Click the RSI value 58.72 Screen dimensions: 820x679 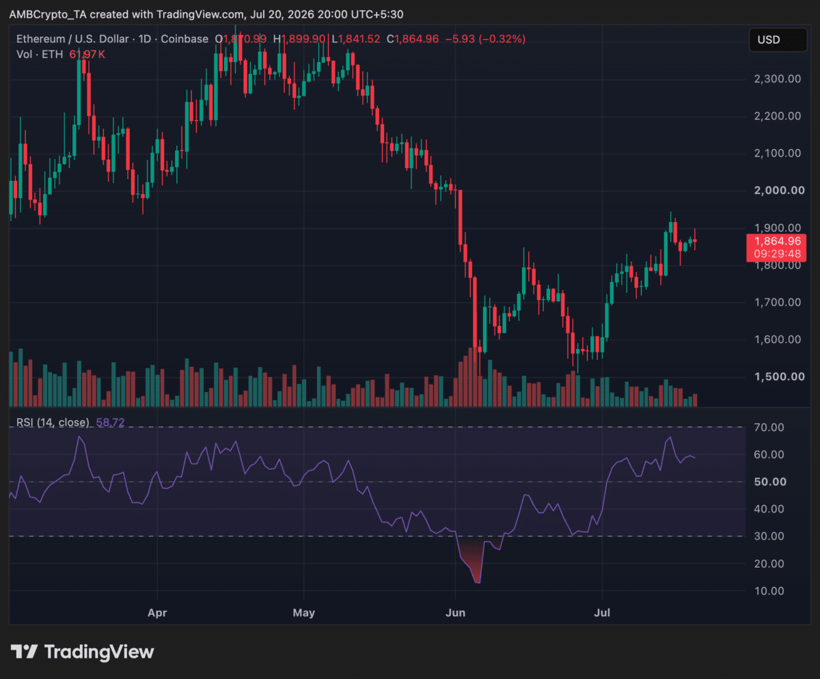click(110, 423)
